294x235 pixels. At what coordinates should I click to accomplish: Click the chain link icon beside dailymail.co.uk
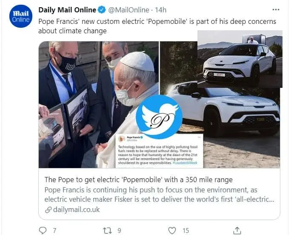click(48, 209)
